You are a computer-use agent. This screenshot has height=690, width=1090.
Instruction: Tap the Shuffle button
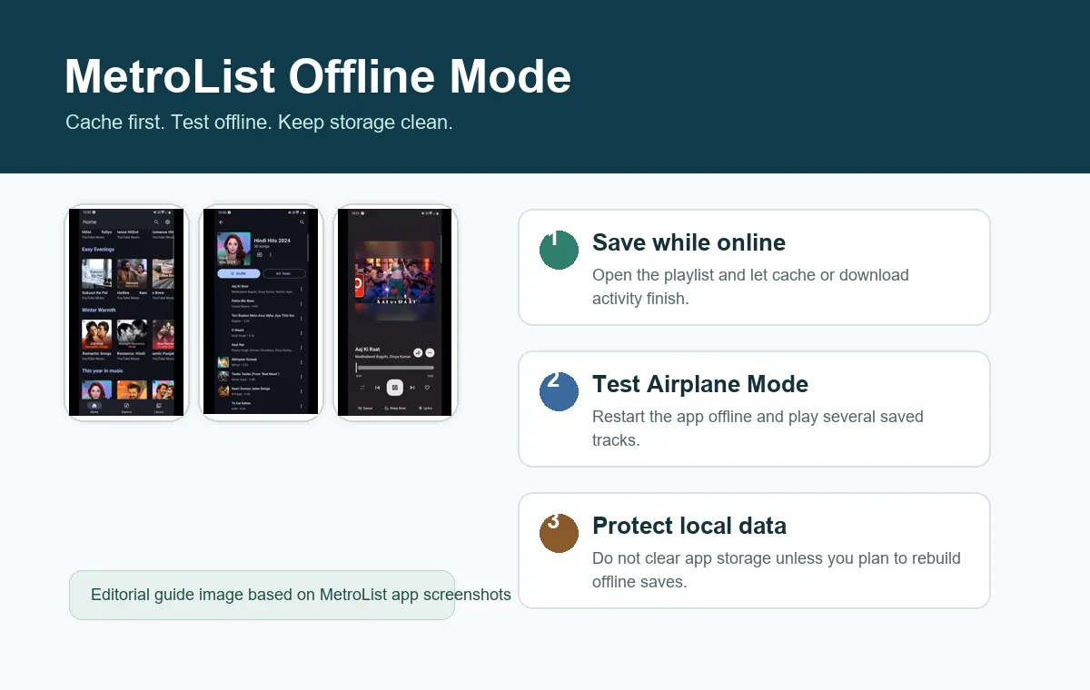(239, 273)
